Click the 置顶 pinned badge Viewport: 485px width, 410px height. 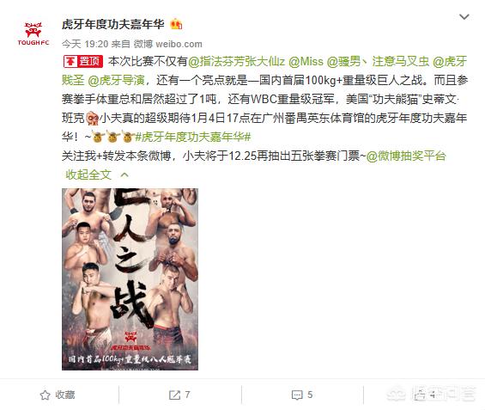(83, 61)
